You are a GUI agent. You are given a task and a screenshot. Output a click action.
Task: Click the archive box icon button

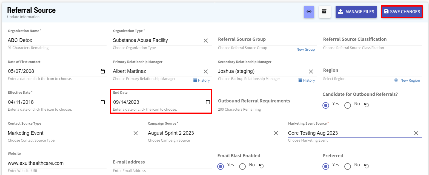point(325,12)
